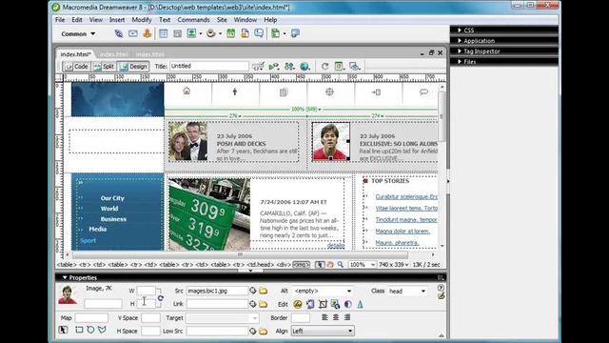Image resolution: width=609 pixels, height=343 pixels.
Task: Select the Crop image tool
Action: click(x=323, y=304)
